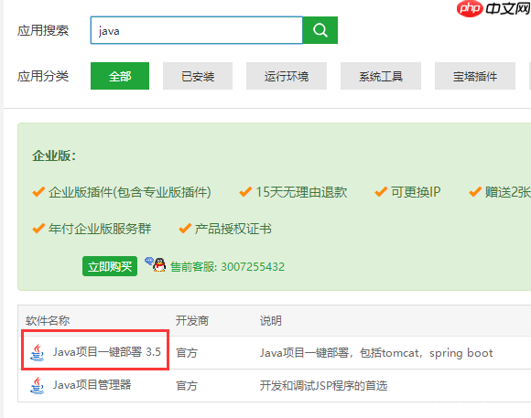This screenshot has width=531, height=418.
Task: Click the 开发商 column header
Action: 192,320
